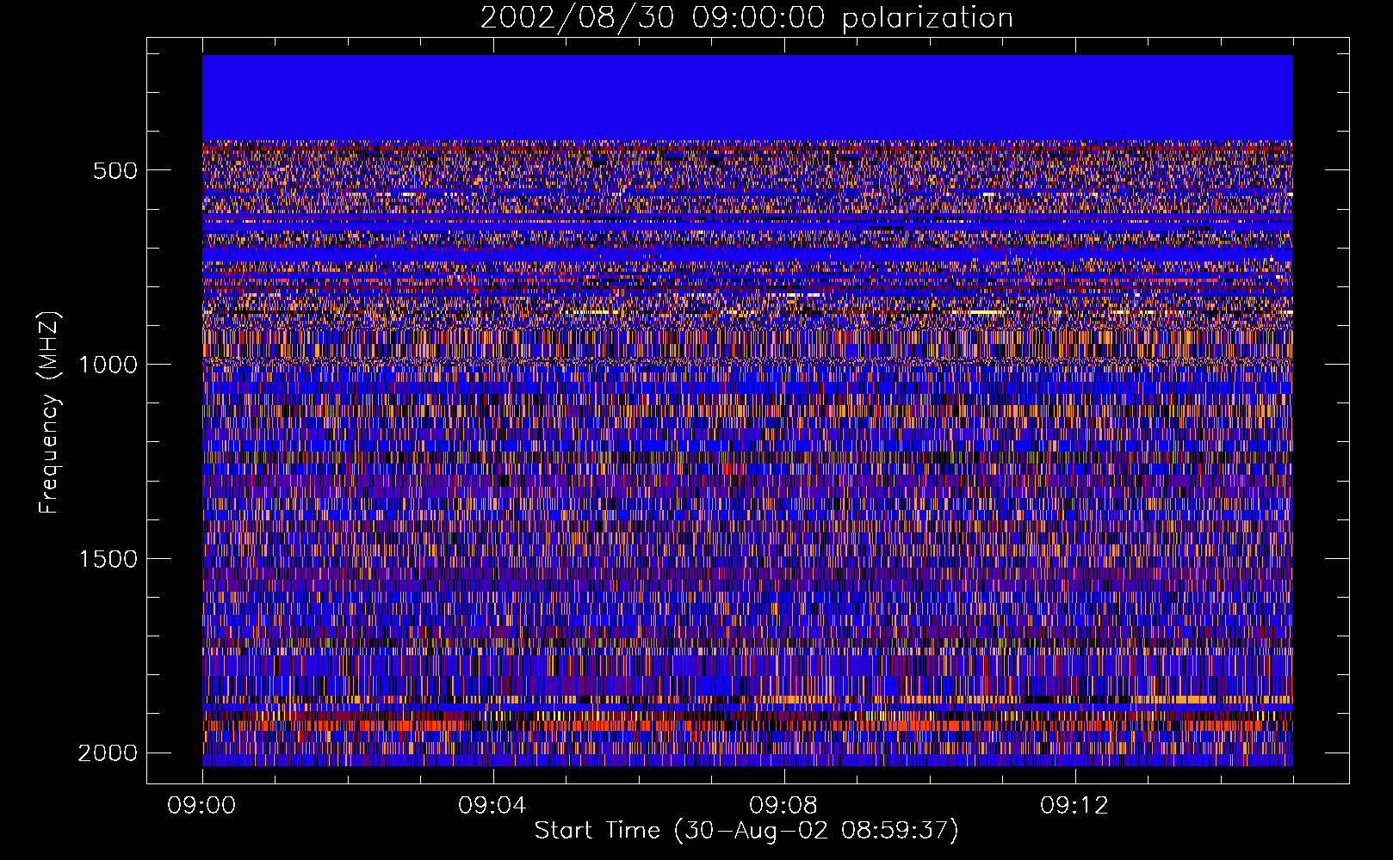Screen dimensions: 1393x860
Task: Click the plot title '2002/08/30 09:00:00 polarization'
Action: [746, 18]
